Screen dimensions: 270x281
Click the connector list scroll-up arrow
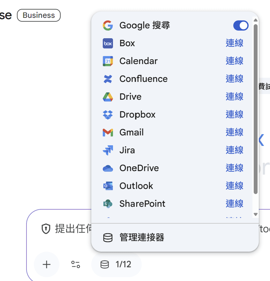256,20
